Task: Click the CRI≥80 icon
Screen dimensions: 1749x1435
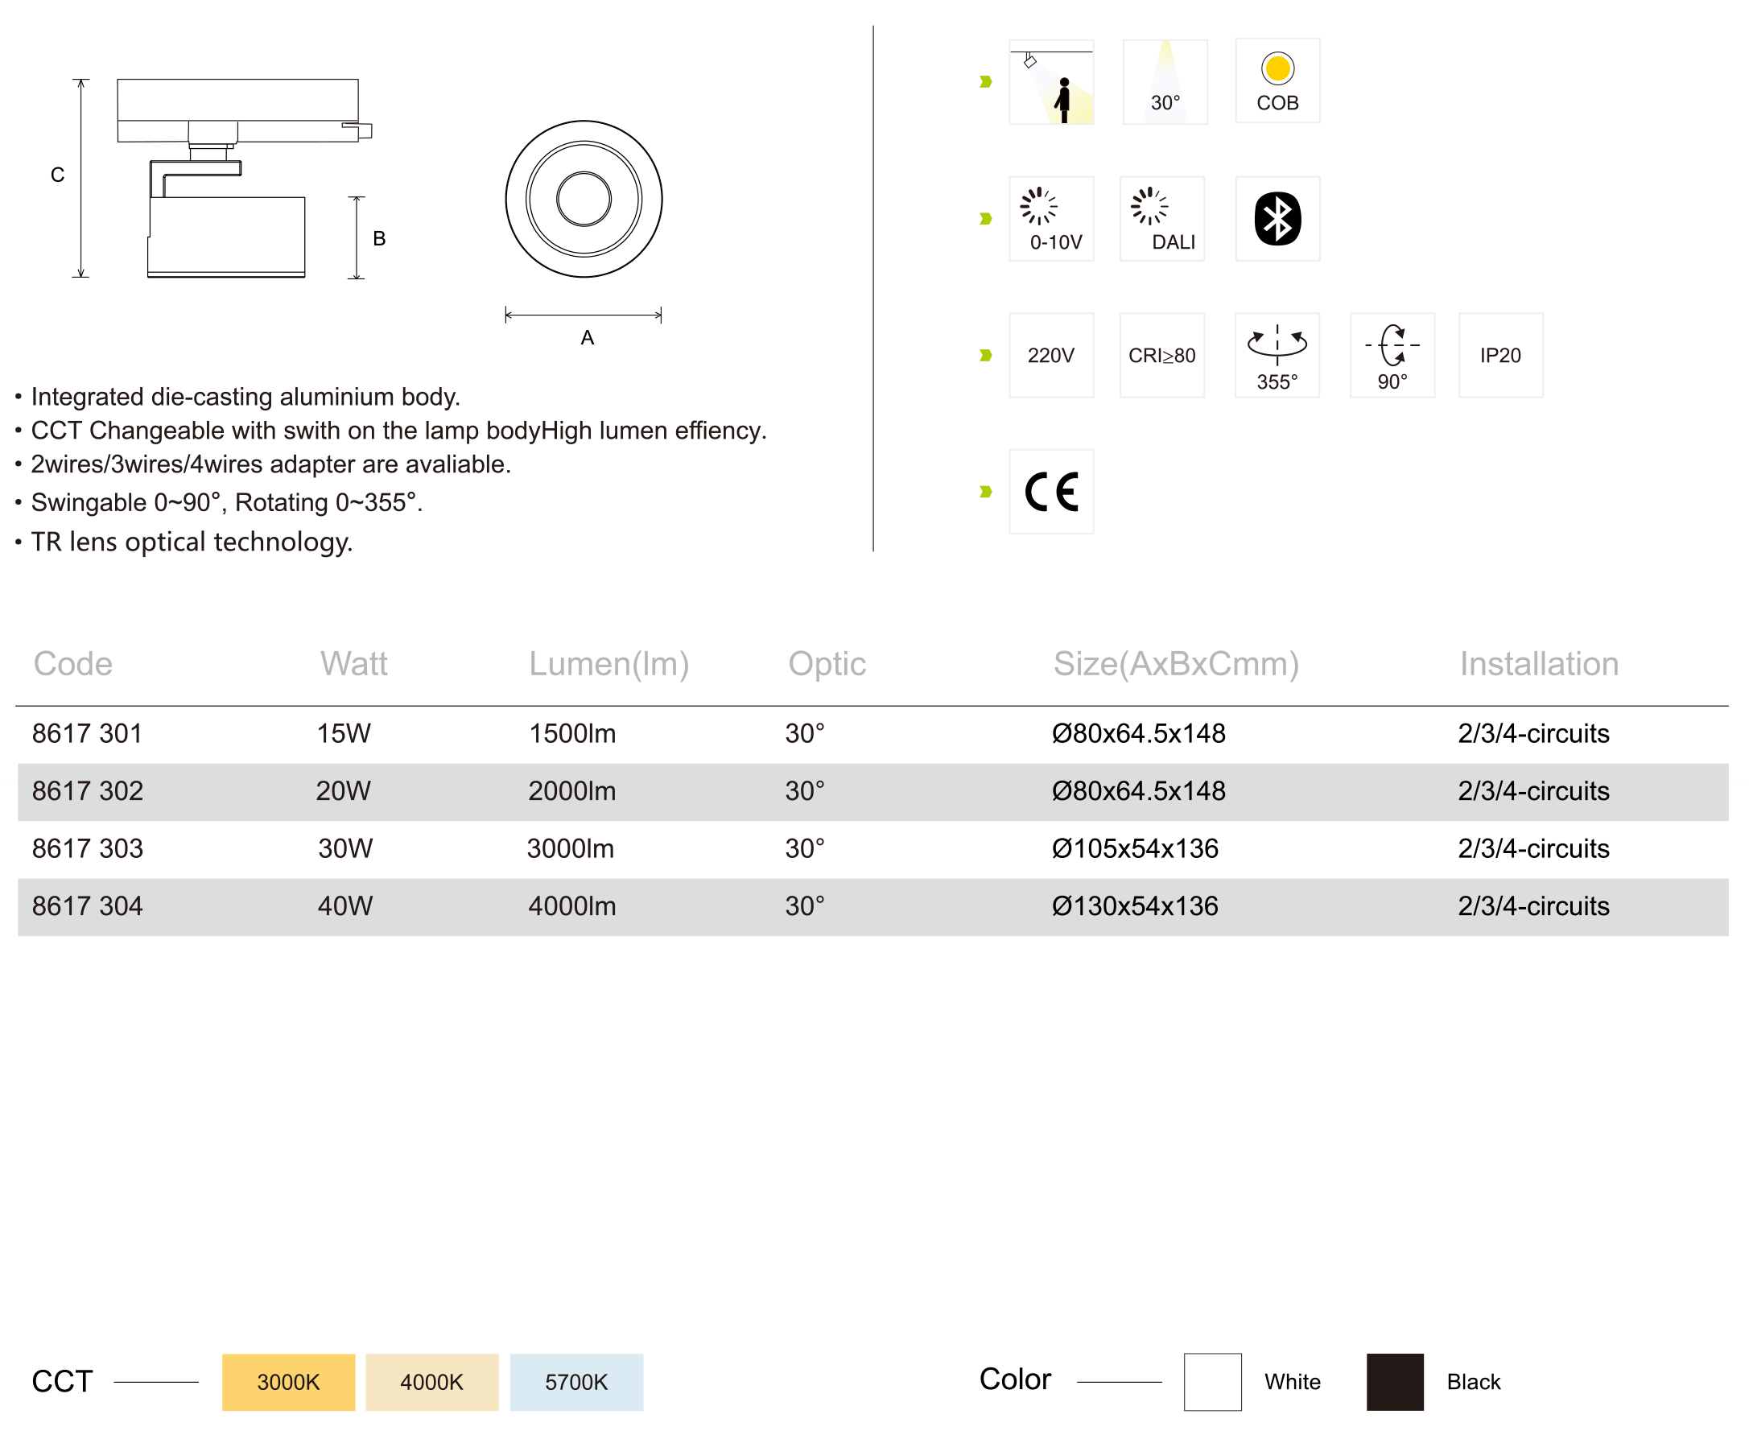Action: (1161, 356)
